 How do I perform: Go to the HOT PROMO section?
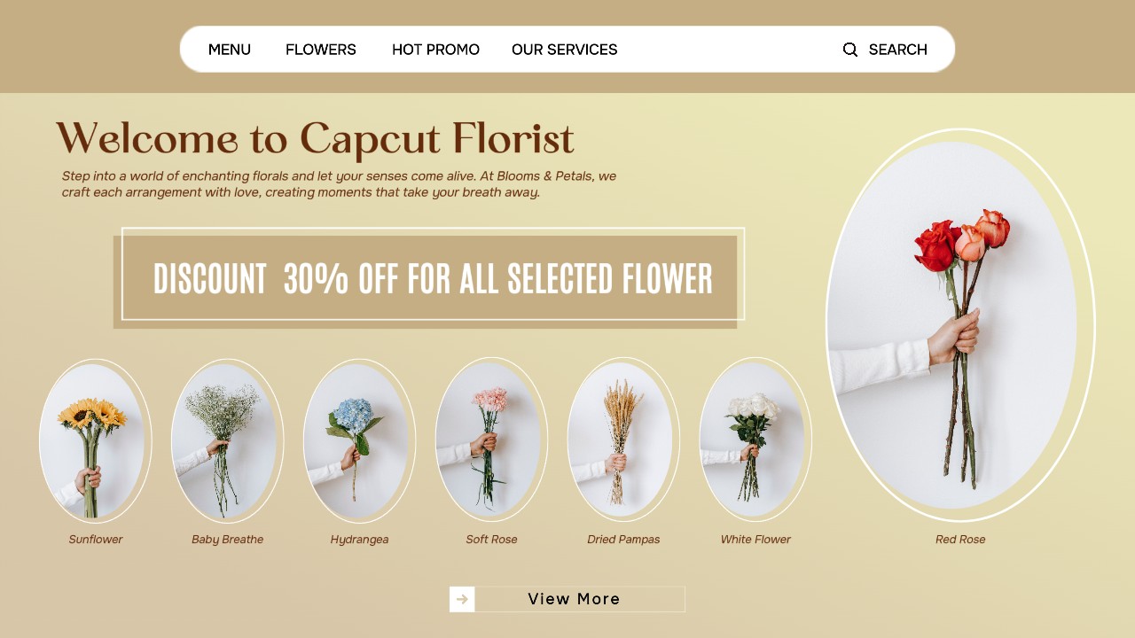point(435,50)
